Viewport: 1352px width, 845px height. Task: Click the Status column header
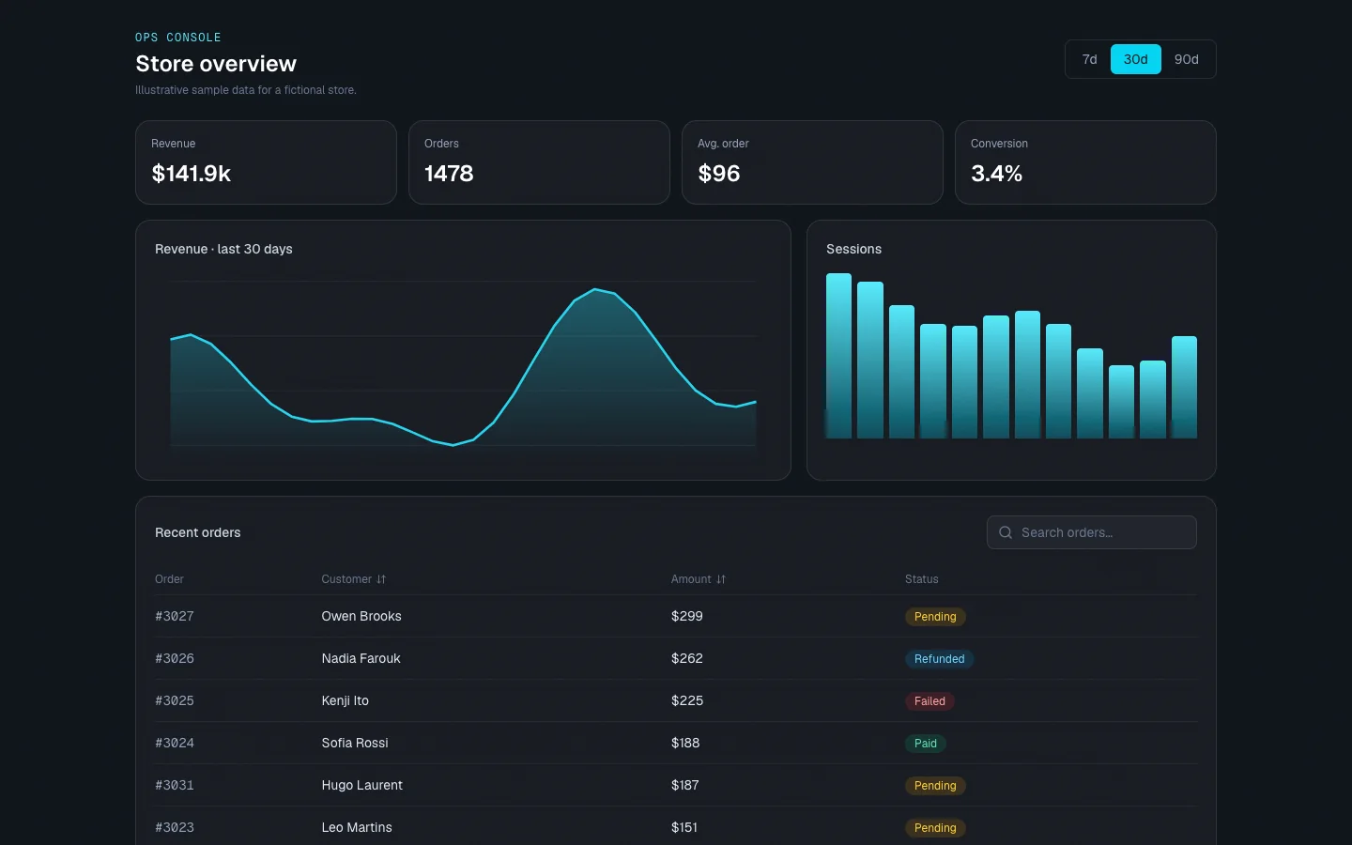pyautogui.click(x=921, y=579)
